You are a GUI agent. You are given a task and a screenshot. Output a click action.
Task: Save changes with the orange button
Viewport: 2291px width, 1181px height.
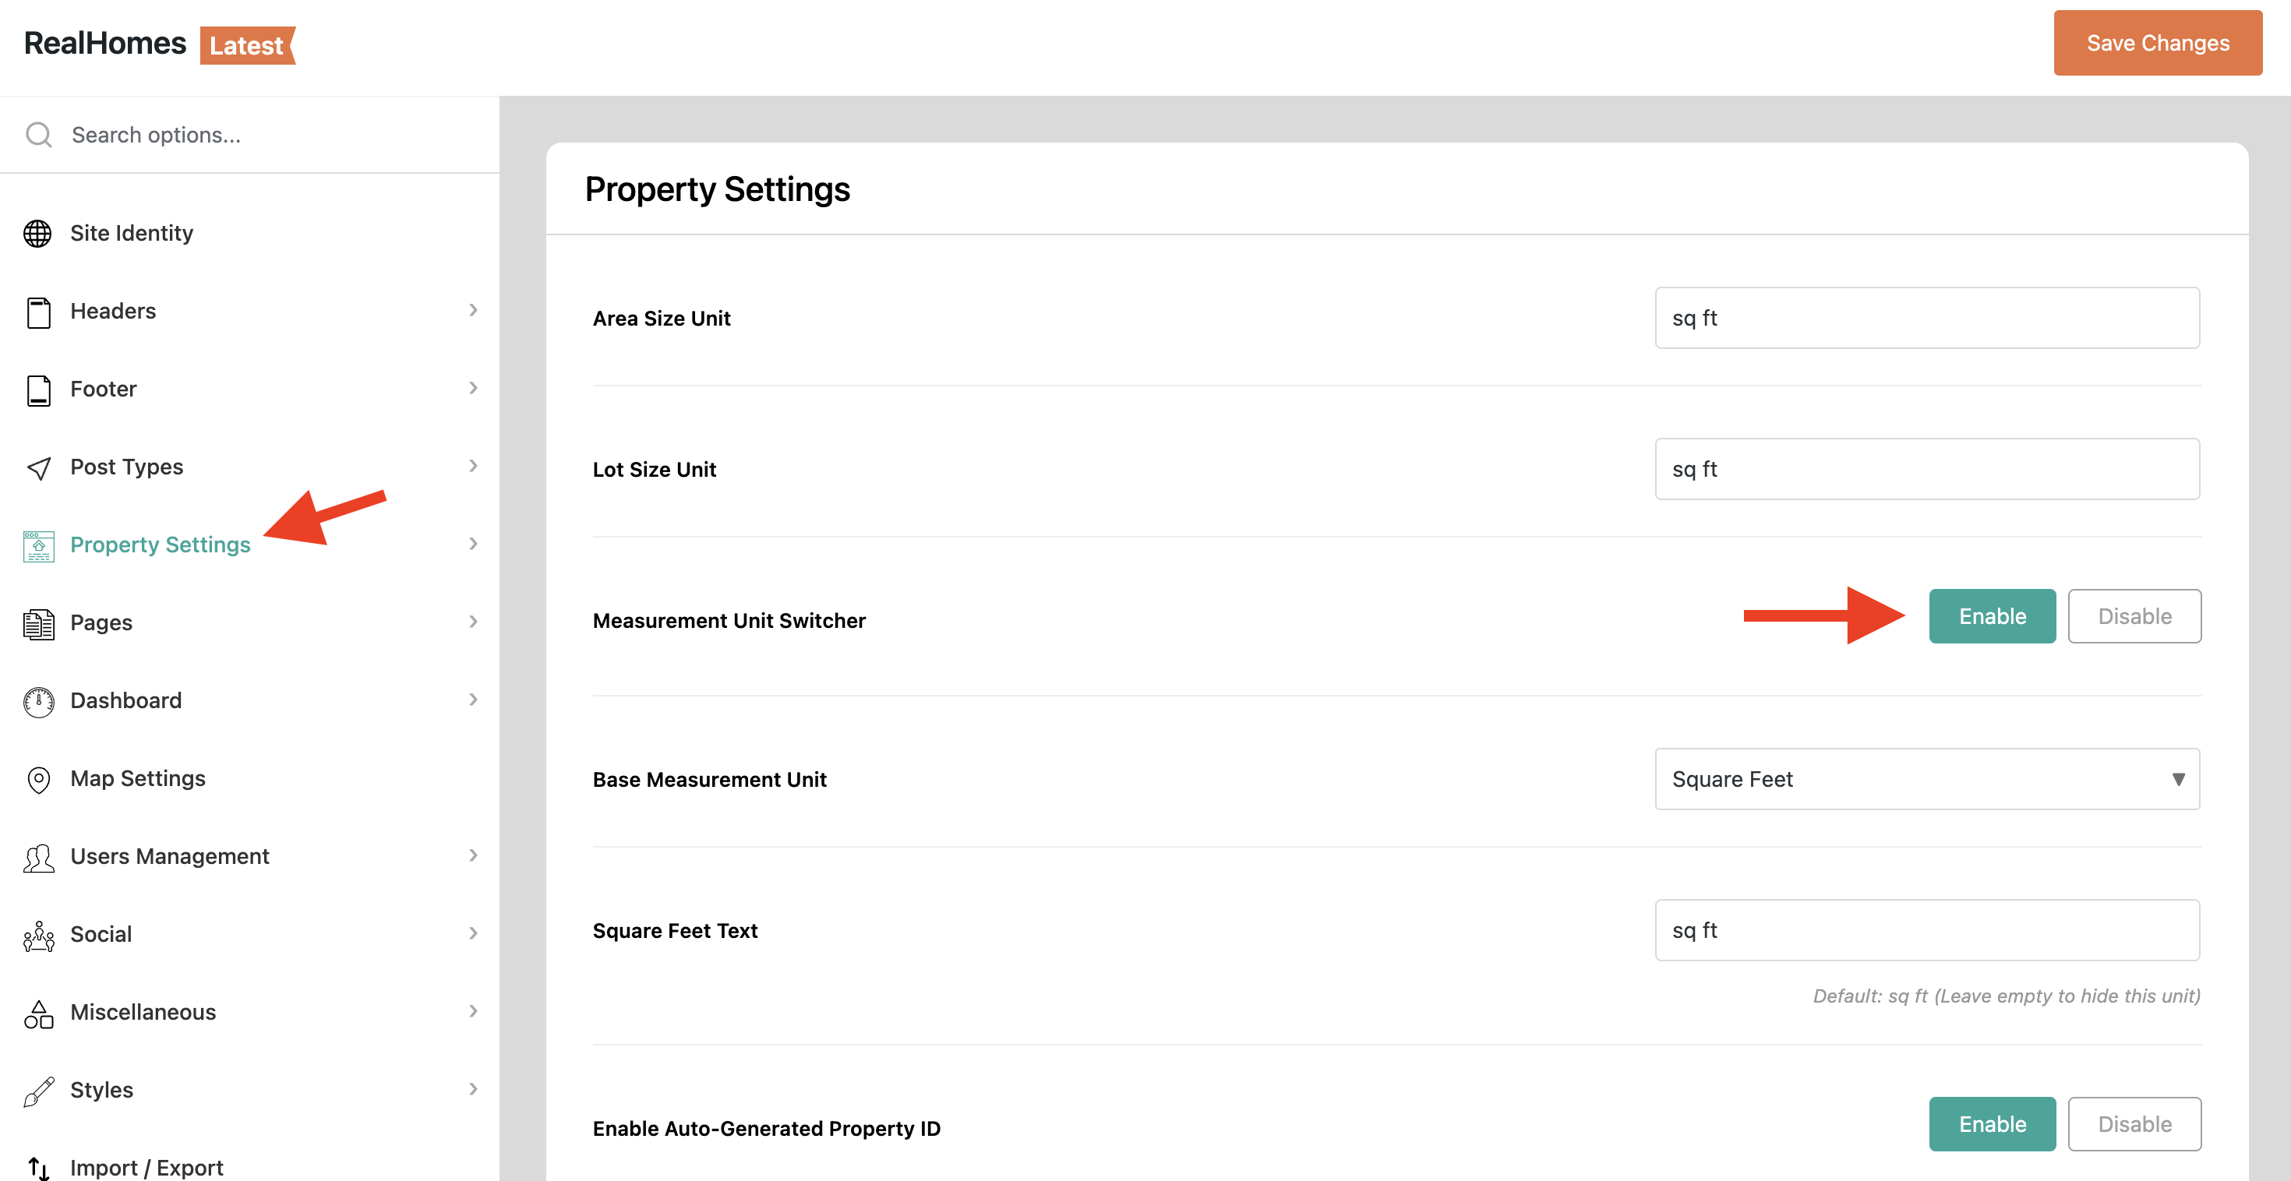2157,43
